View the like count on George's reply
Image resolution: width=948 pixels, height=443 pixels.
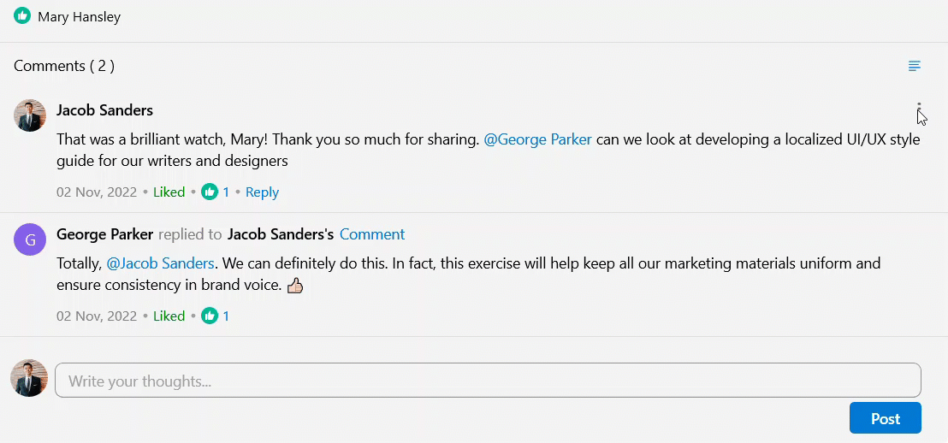pyautogui.click(x=226, y=316)
